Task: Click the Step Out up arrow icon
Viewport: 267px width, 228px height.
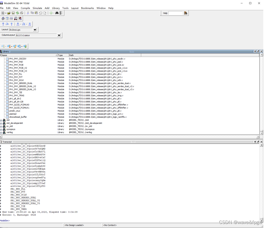Action: pos(11,24)
